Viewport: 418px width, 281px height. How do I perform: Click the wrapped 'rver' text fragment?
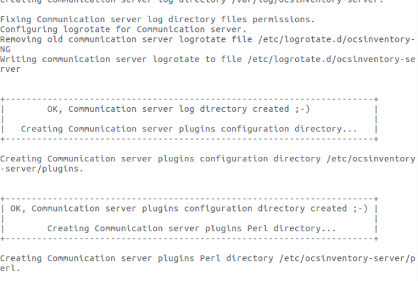pyautogui.click(x=10, y=69)
